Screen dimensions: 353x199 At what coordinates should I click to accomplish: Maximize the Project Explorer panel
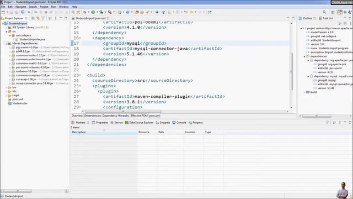point(66,18)
